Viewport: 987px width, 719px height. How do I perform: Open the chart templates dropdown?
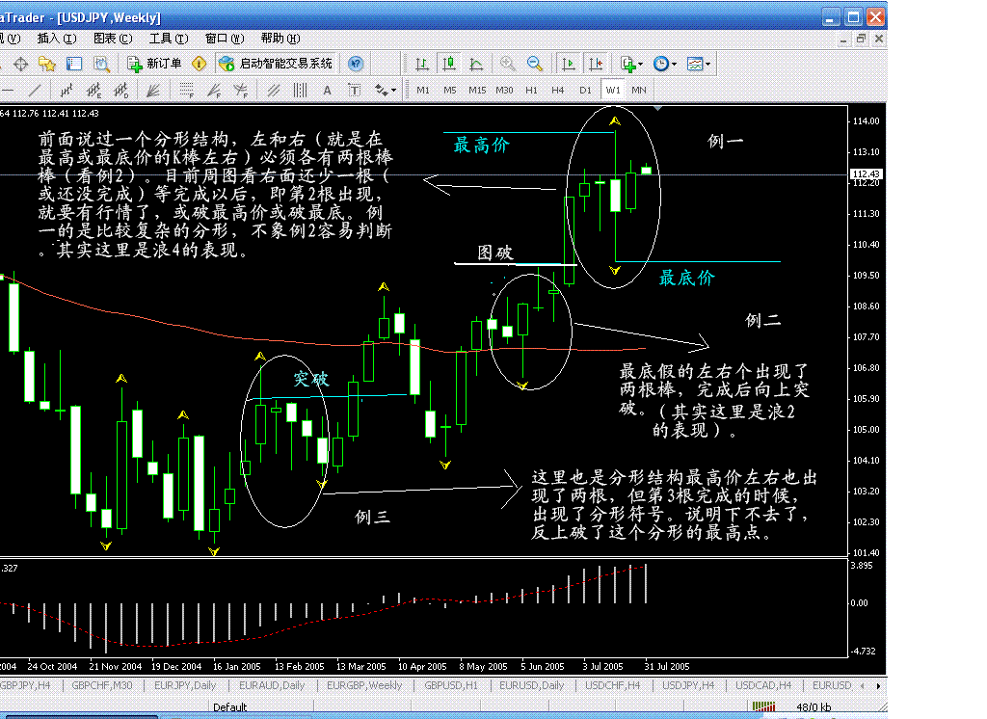pyautogui.click(x=699, y=64)
